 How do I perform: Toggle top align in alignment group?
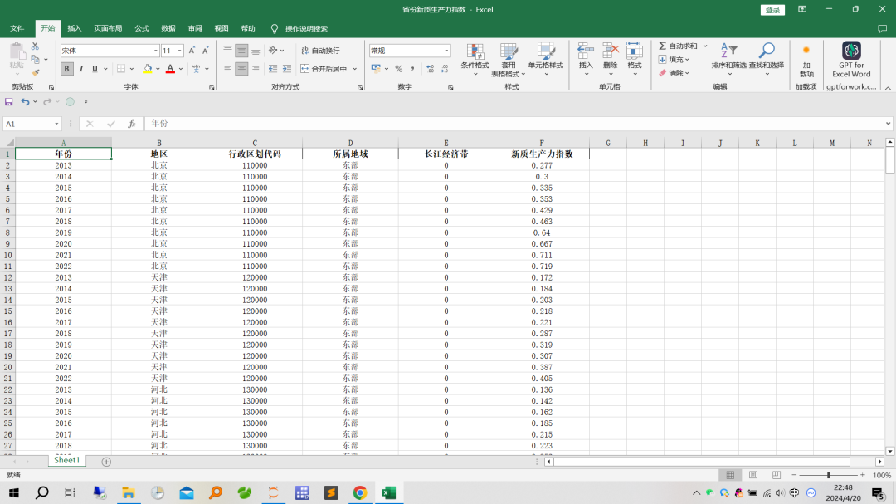(x=227, y=51)
